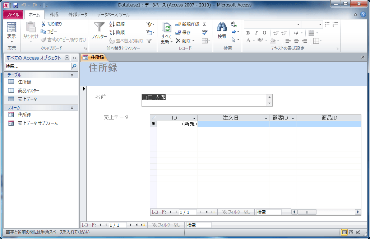Viewport: 370px width, 239px height.
Task: Collapse navigation pane with double chevron
Action: point(74,58)
